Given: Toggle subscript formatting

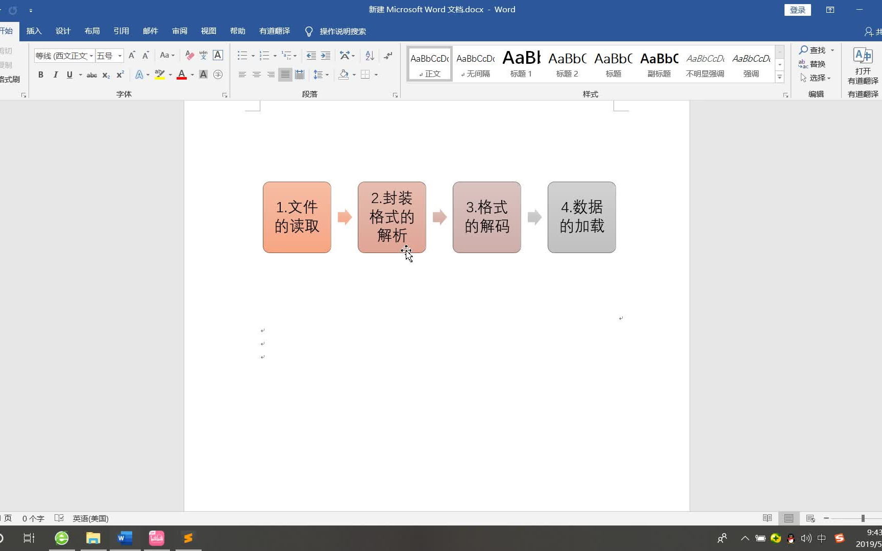Looking at the screenshot, I should pos(105,75).
